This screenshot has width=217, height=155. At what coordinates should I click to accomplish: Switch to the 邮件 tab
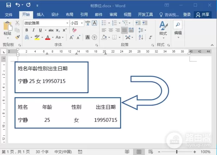coord(99,15)
